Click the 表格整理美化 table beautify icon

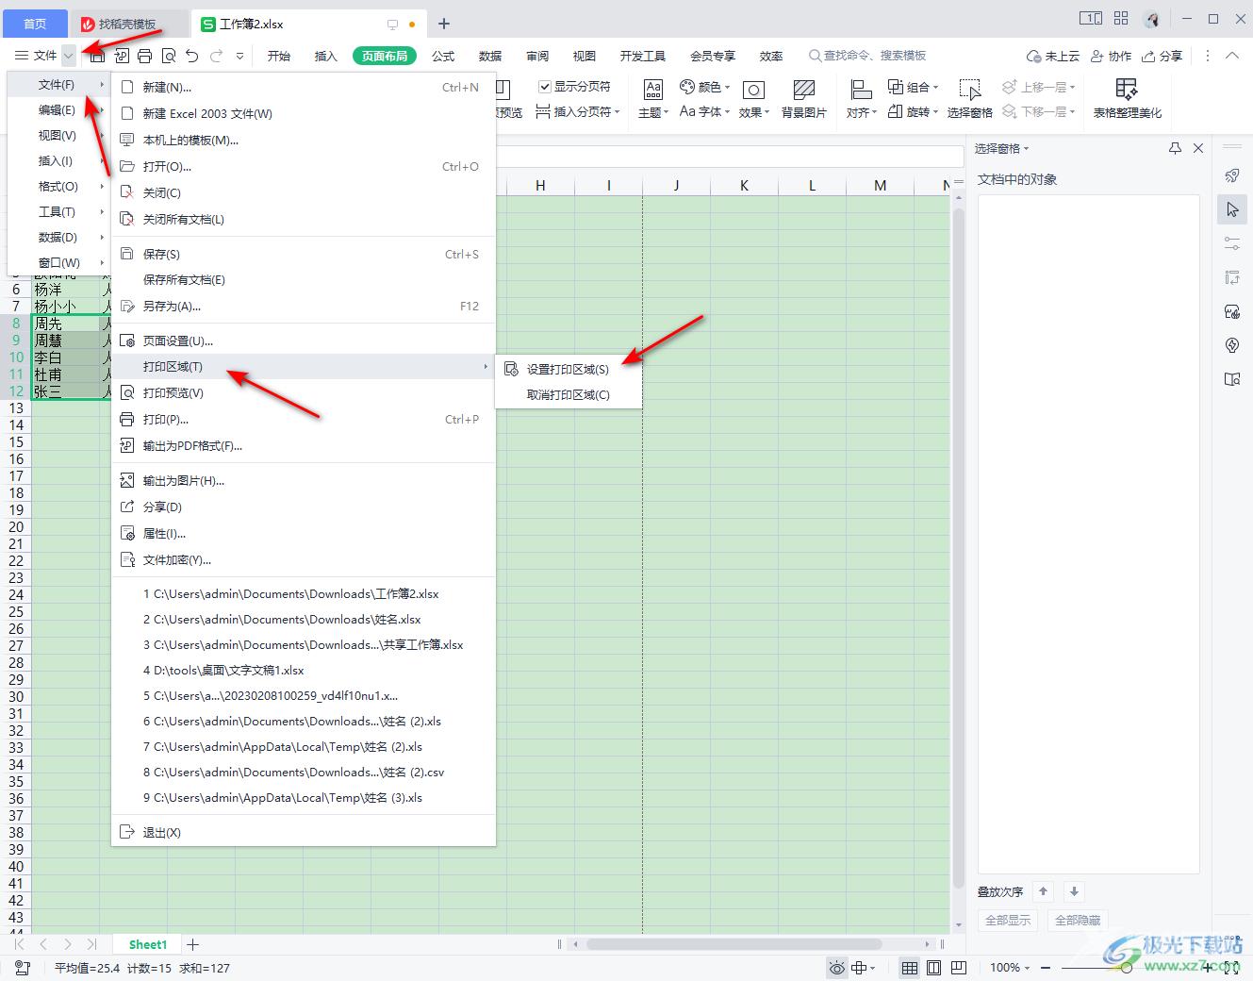1127,90
